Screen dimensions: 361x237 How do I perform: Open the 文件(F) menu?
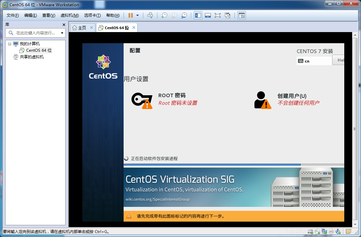[x=13, y=15]
